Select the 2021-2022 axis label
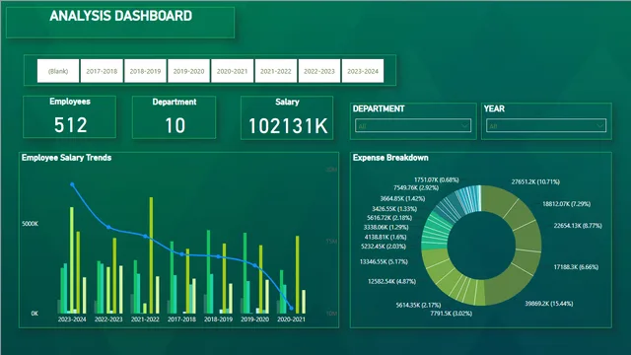 [x=145, y=319]
